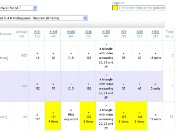176x133 pixels.
Task: Click the yellow legend color swatch
Action: pyautogui.click(x=115, y=8)
